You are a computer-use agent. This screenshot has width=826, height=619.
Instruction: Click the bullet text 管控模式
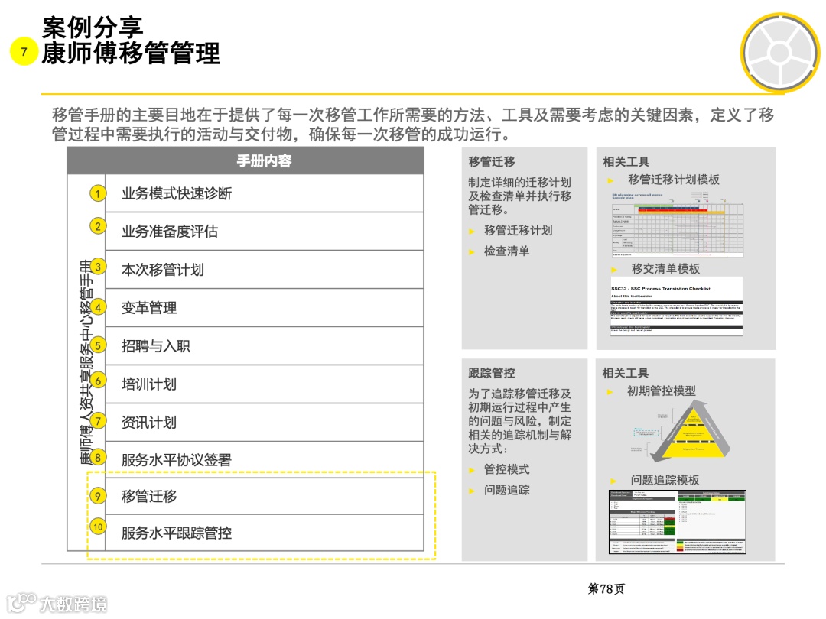click(507, 469)
